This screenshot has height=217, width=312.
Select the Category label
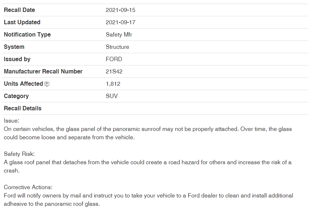tap(16, 96)
